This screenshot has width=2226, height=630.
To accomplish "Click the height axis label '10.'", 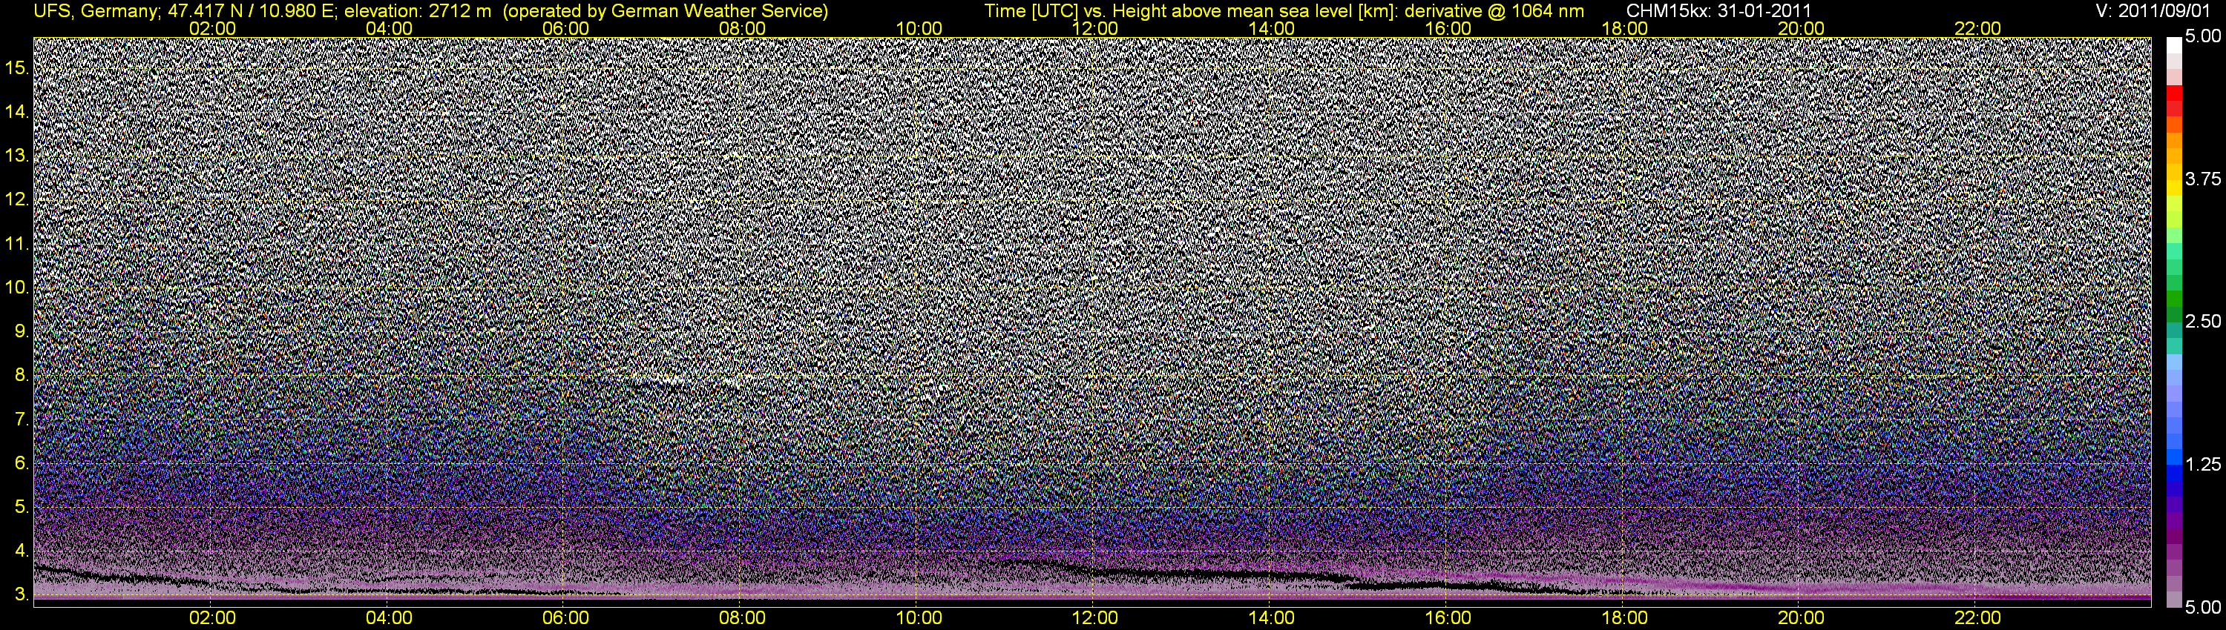I will tap(17, 288).
